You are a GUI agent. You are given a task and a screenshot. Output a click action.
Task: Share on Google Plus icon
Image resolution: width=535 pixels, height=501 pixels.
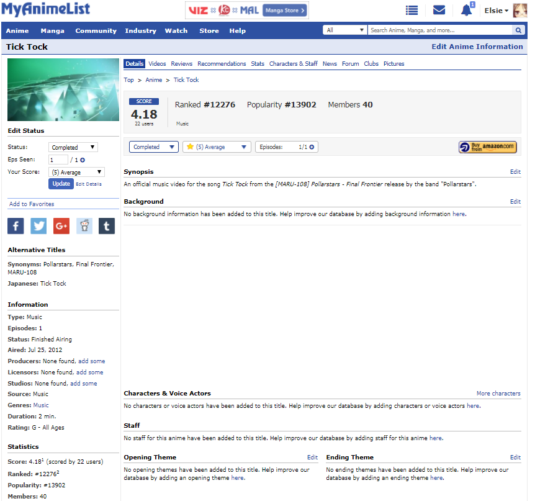(61, 226)
